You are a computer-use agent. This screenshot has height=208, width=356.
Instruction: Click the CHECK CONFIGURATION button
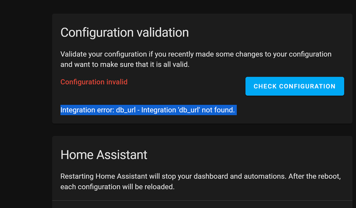[294, 86]
